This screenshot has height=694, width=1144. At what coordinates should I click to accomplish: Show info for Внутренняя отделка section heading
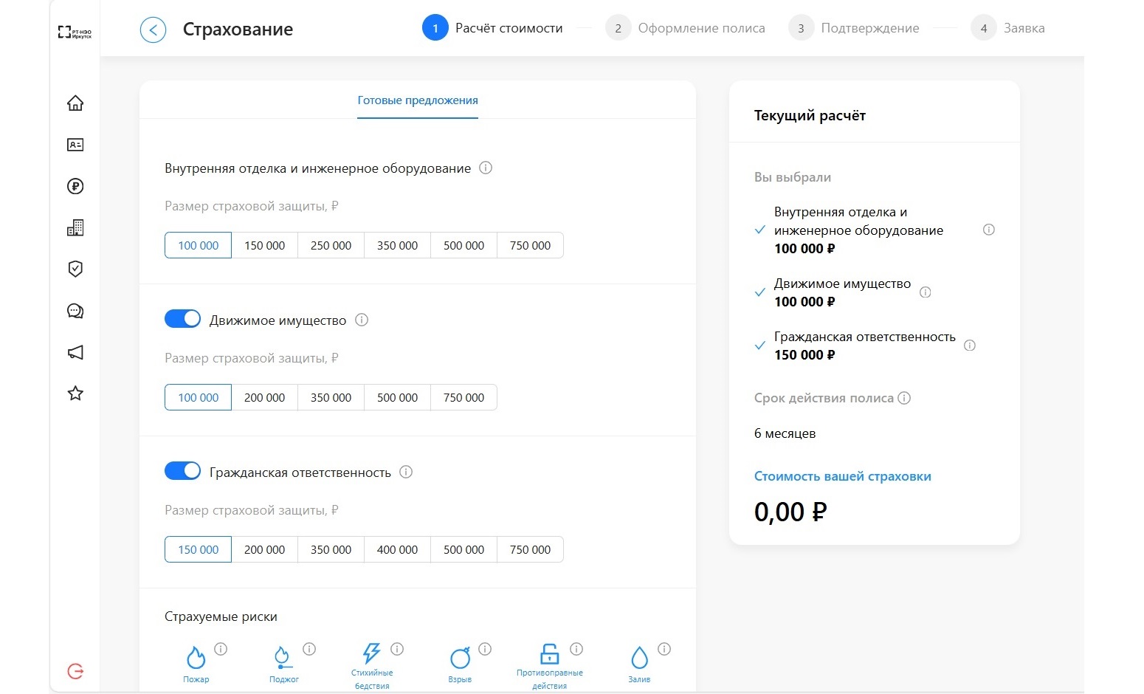pos(486,168)
